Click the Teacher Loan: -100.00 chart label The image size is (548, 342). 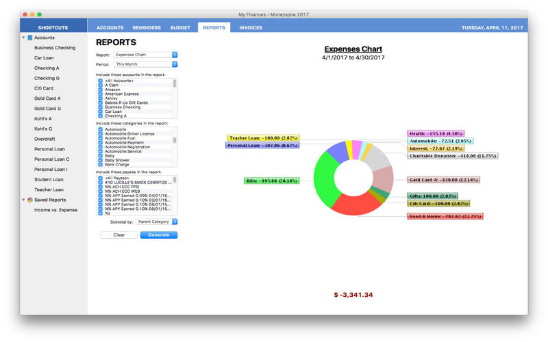coord(263,138)
